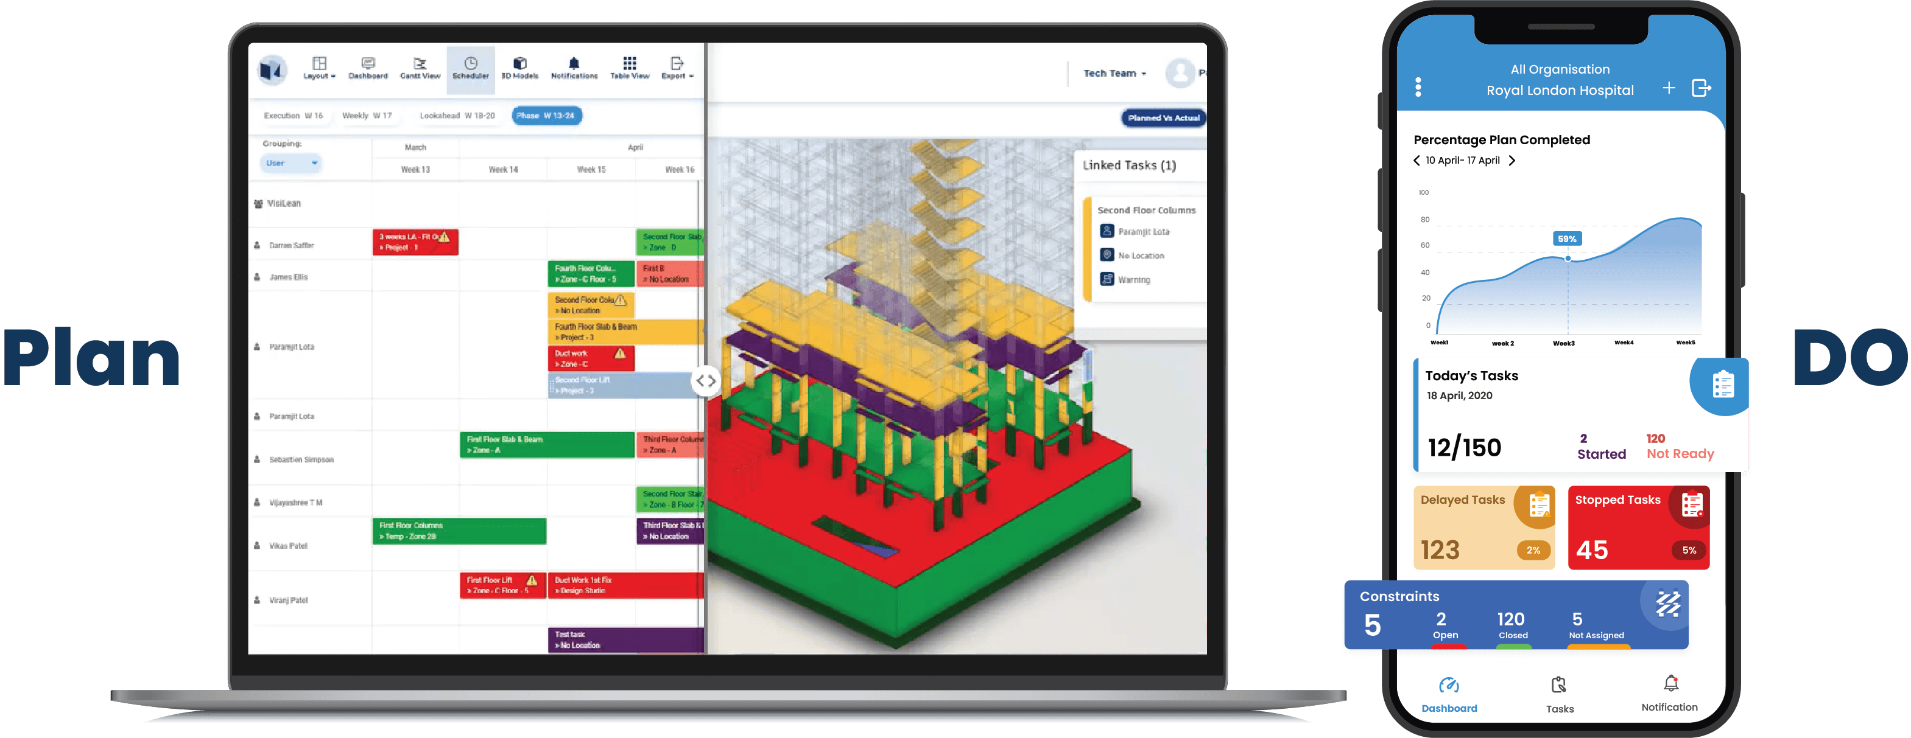Go to previous week with left chevron

coord(1416,160)
